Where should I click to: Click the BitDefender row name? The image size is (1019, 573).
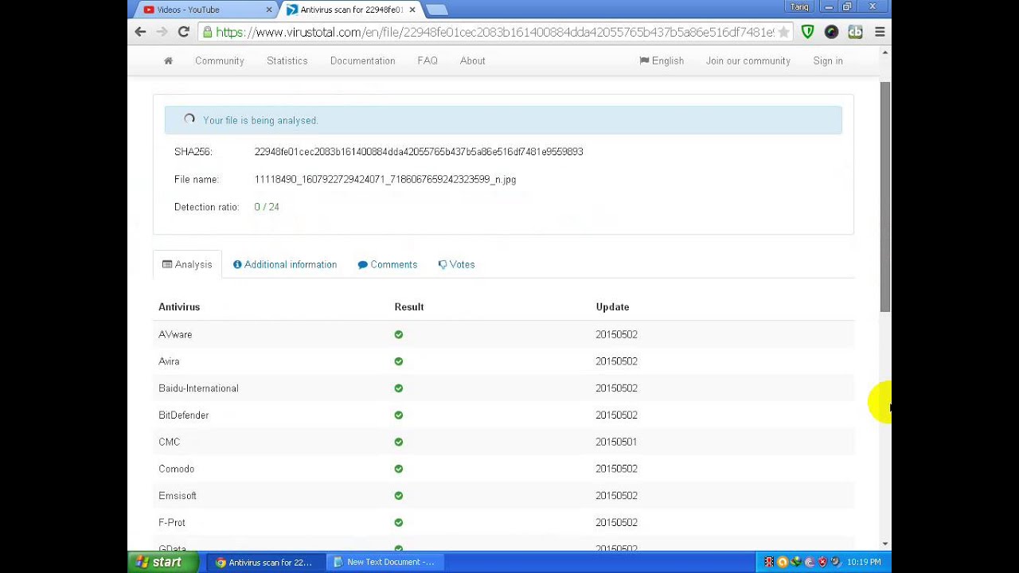(184, 415)
